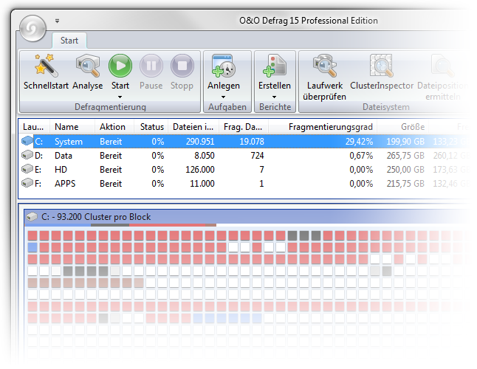Sort by the Dateien column header
Viewport: 477px width, 369px height.
pyautogui.click(x=193, y=127)
